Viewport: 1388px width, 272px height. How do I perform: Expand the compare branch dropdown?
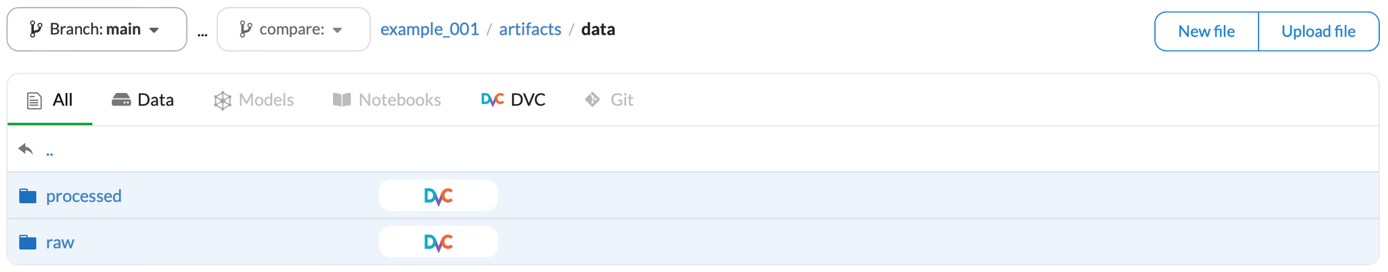(294, 29)
